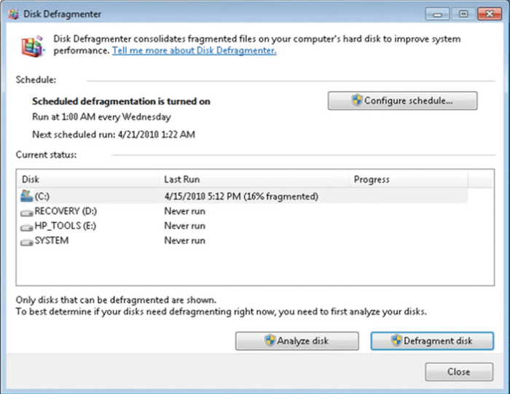Click the C: drive icon
The height and width of the screenshot is (394, 510).
[27, 196]
